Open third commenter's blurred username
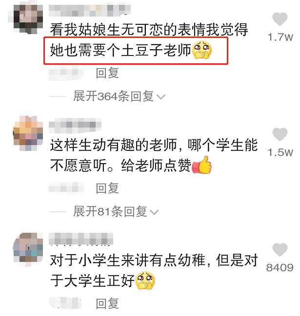The height and width of the screenshot is (316, 300). pos(81,239)
